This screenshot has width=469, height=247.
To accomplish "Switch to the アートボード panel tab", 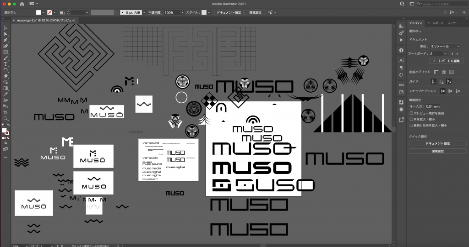I will pyautogui.click(x=435, y=23).
